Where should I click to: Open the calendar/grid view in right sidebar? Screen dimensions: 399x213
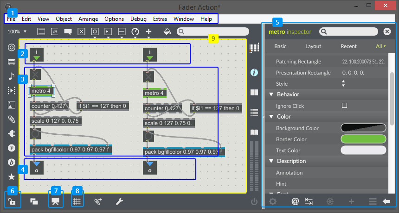pyautogui.click(x=254, y=48)
